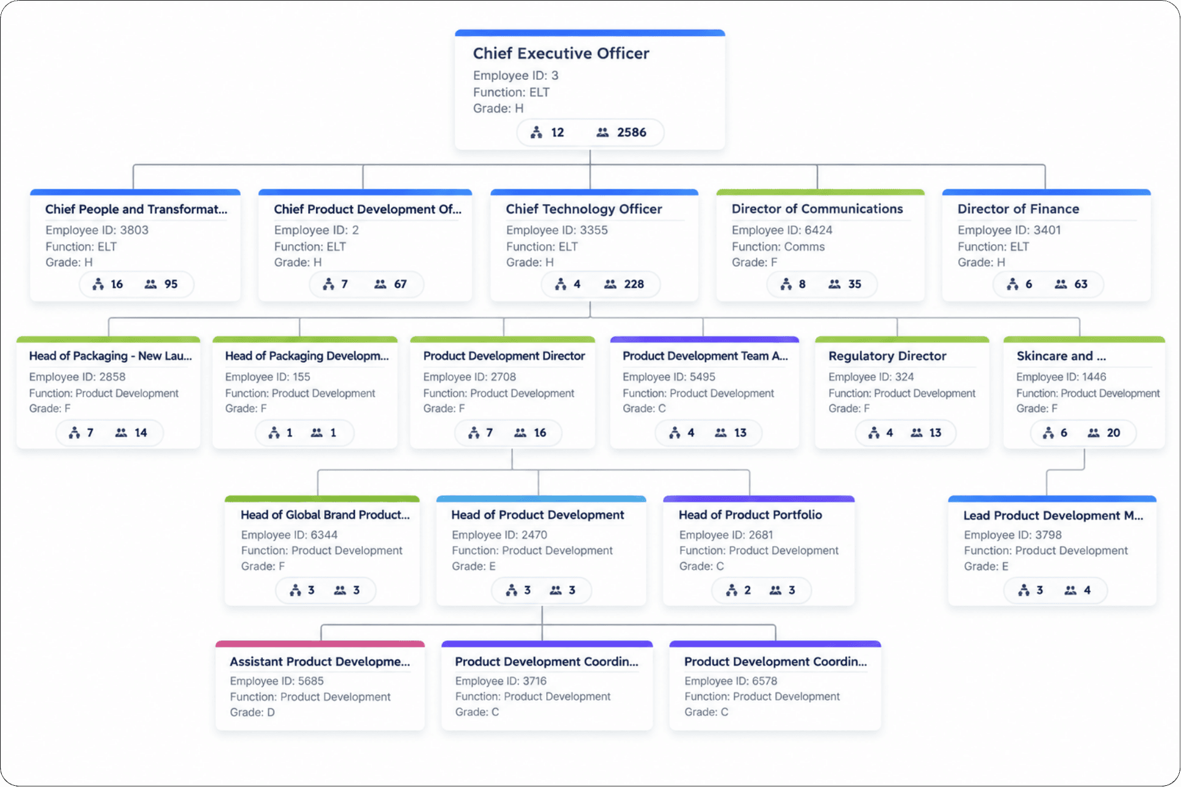Viewport: 1181px width, 787px height.
Task: Click 'Employee ID: 2681' text
Action: (x=726, y=535)
